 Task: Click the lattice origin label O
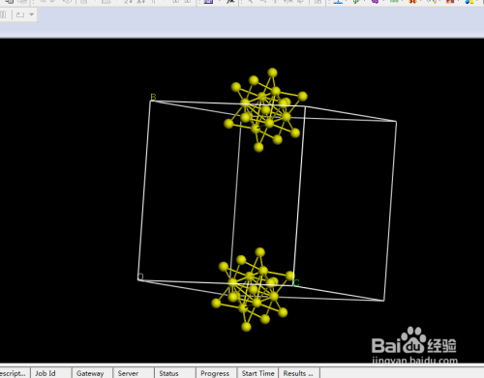coord(140,276)
